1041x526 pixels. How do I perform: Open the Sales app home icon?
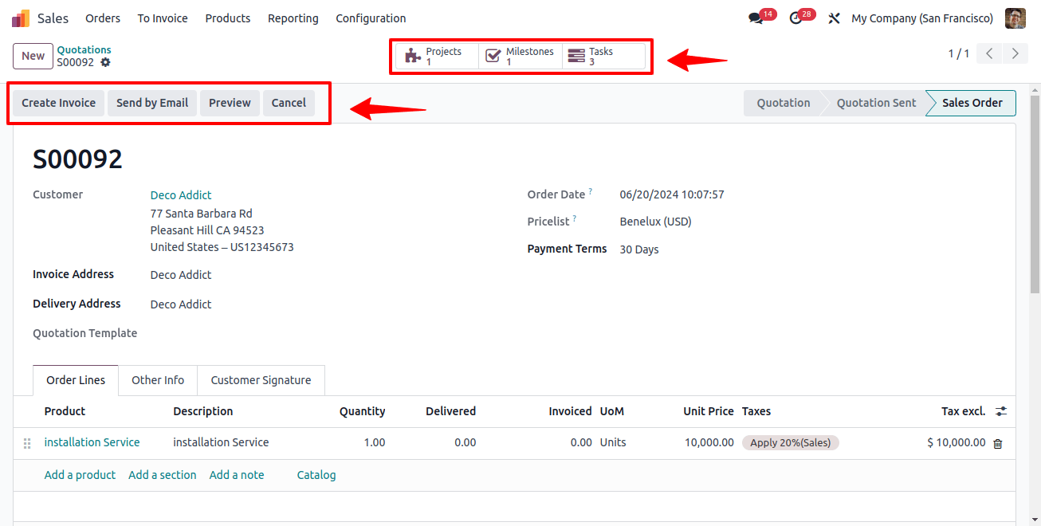coord(21,18)
